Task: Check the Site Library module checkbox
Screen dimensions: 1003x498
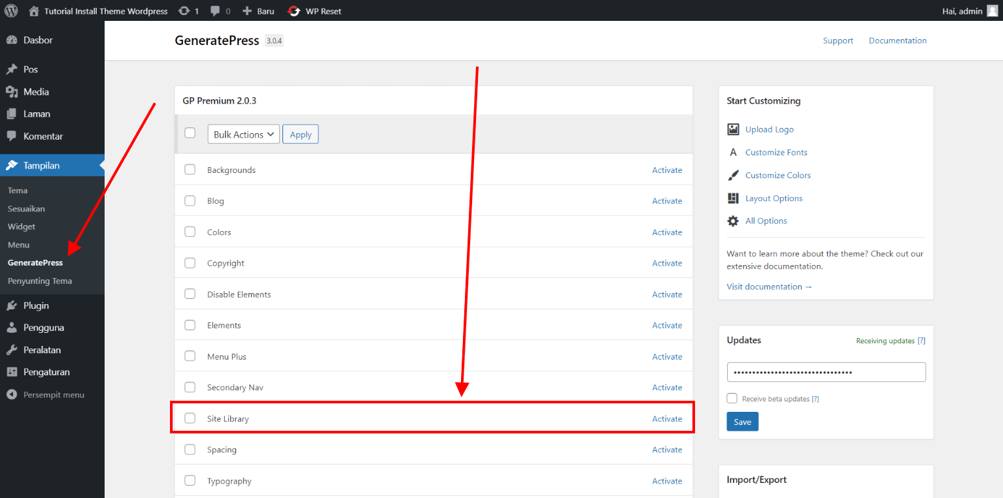Action: pos(190,418)
